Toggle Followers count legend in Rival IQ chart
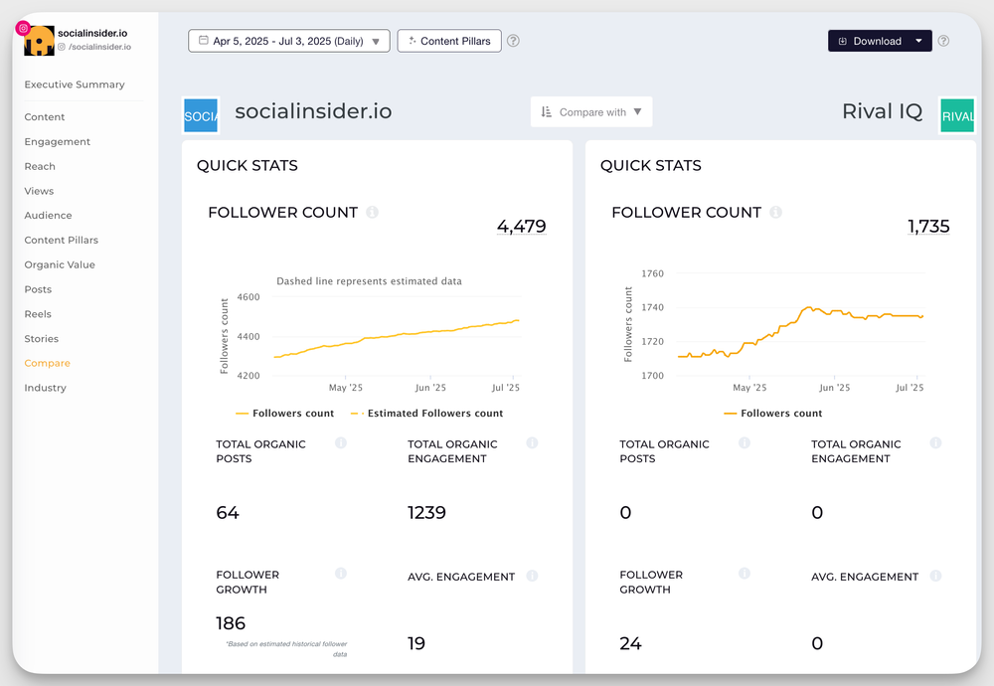This screenshot has height=686, width=994. [773, 414]
